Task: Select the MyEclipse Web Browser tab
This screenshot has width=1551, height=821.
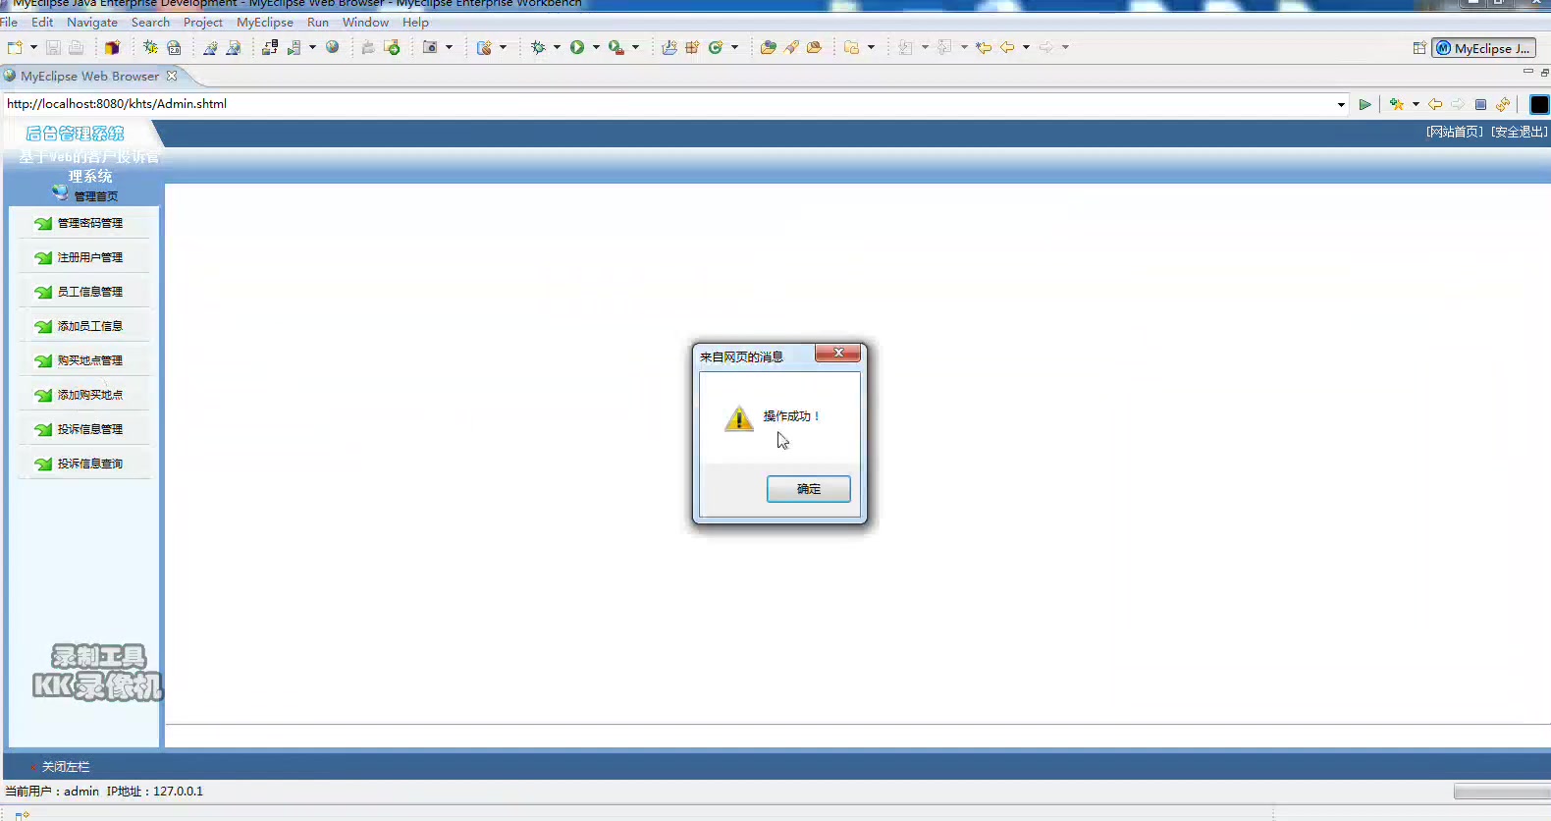Action: click(89, 76)
